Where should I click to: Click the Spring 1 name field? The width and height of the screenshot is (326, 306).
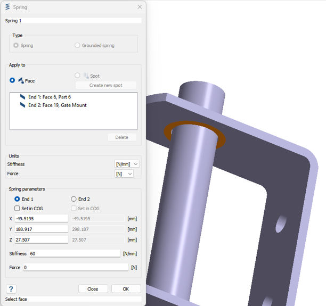click(75, 21)
